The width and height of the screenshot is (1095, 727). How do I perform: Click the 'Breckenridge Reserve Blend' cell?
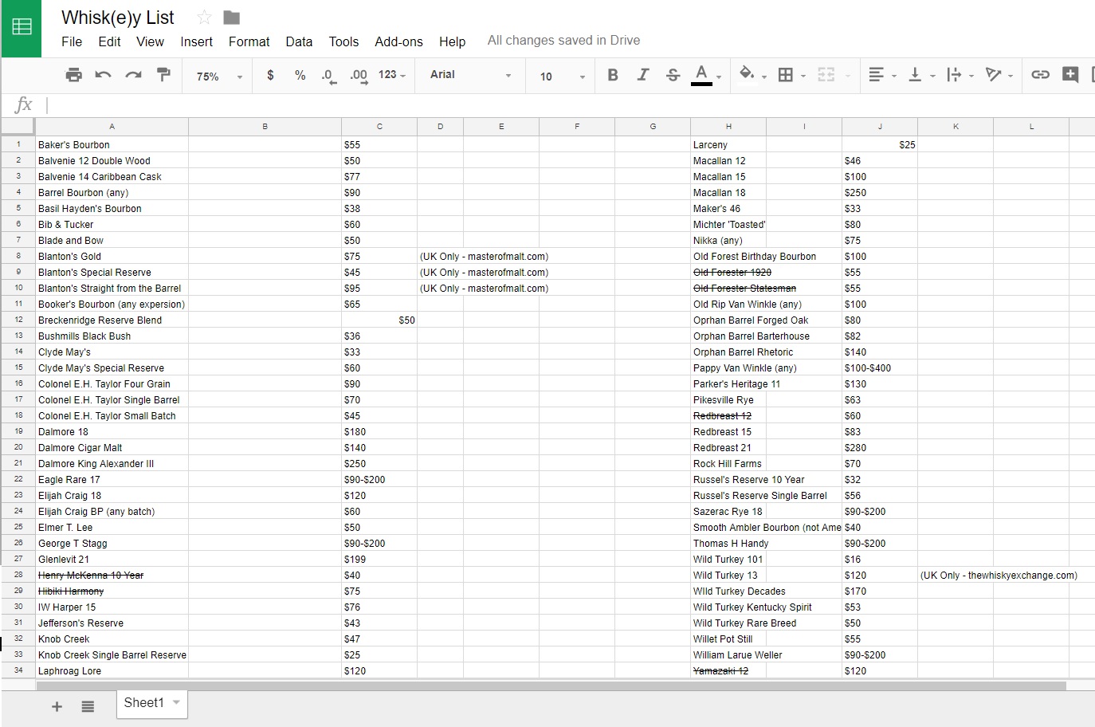click(x=112, y=320)
